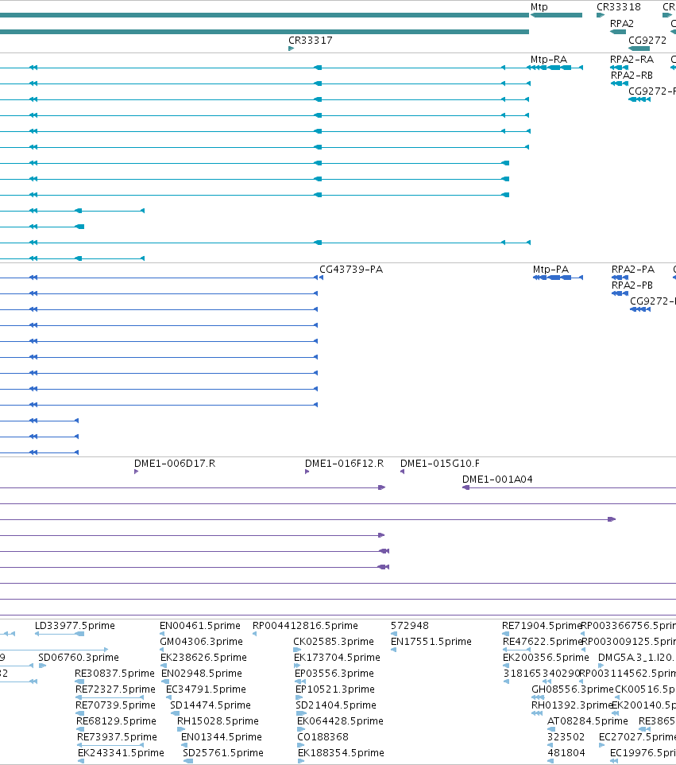The width and height of the screenshot is (676, 765).
Task: Click the DME1-001A04 clone arrow
Action: tap(466, 487)
